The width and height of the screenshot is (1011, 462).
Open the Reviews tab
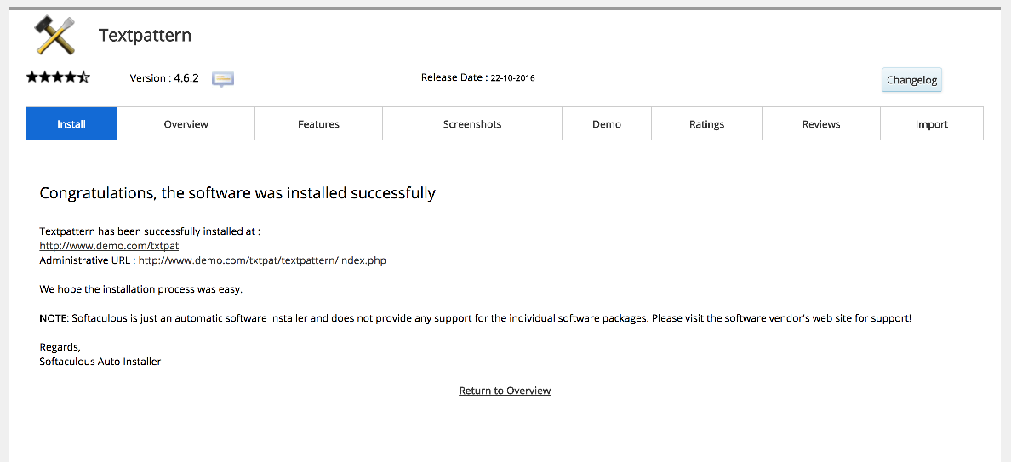(820, 123)
